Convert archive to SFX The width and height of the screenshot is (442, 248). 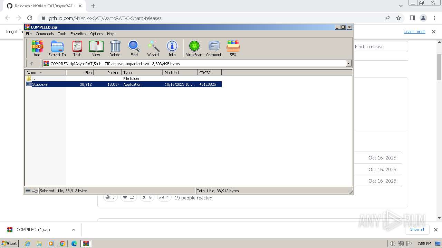click(233, 48)
